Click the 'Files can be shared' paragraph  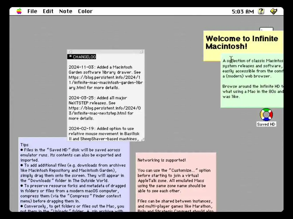pyautogui.click(x=175, y=206)
